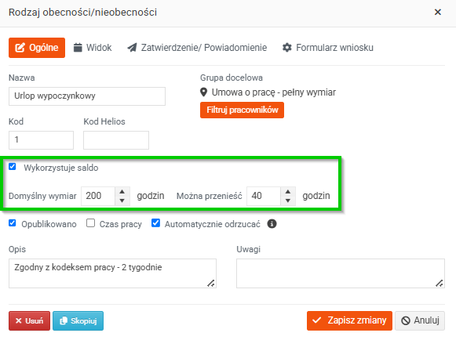Uncheck the Wykorzystuje saldo checkbox
Screen dimensions: 456x340
click(13, 167)
